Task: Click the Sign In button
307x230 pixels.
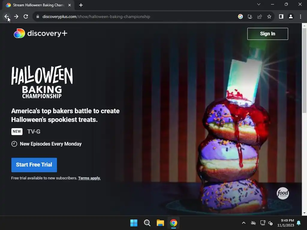Action: (x=268, y=34)
